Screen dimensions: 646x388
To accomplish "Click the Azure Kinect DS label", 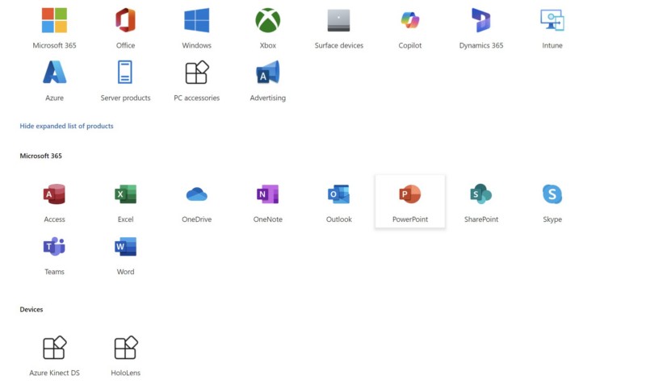I will (x=54, y=373).
